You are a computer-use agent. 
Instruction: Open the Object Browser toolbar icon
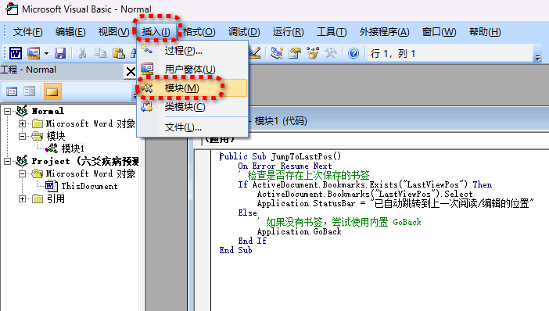313,53
